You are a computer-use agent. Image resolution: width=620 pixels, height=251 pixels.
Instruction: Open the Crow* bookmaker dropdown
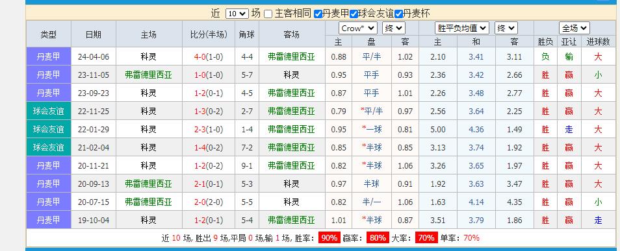coord(358,29)
